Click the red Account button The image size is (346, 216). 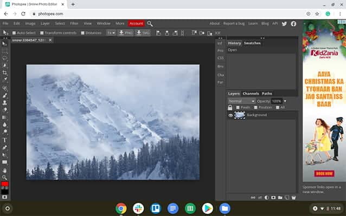pyautogui.click(x=136, y=23)
